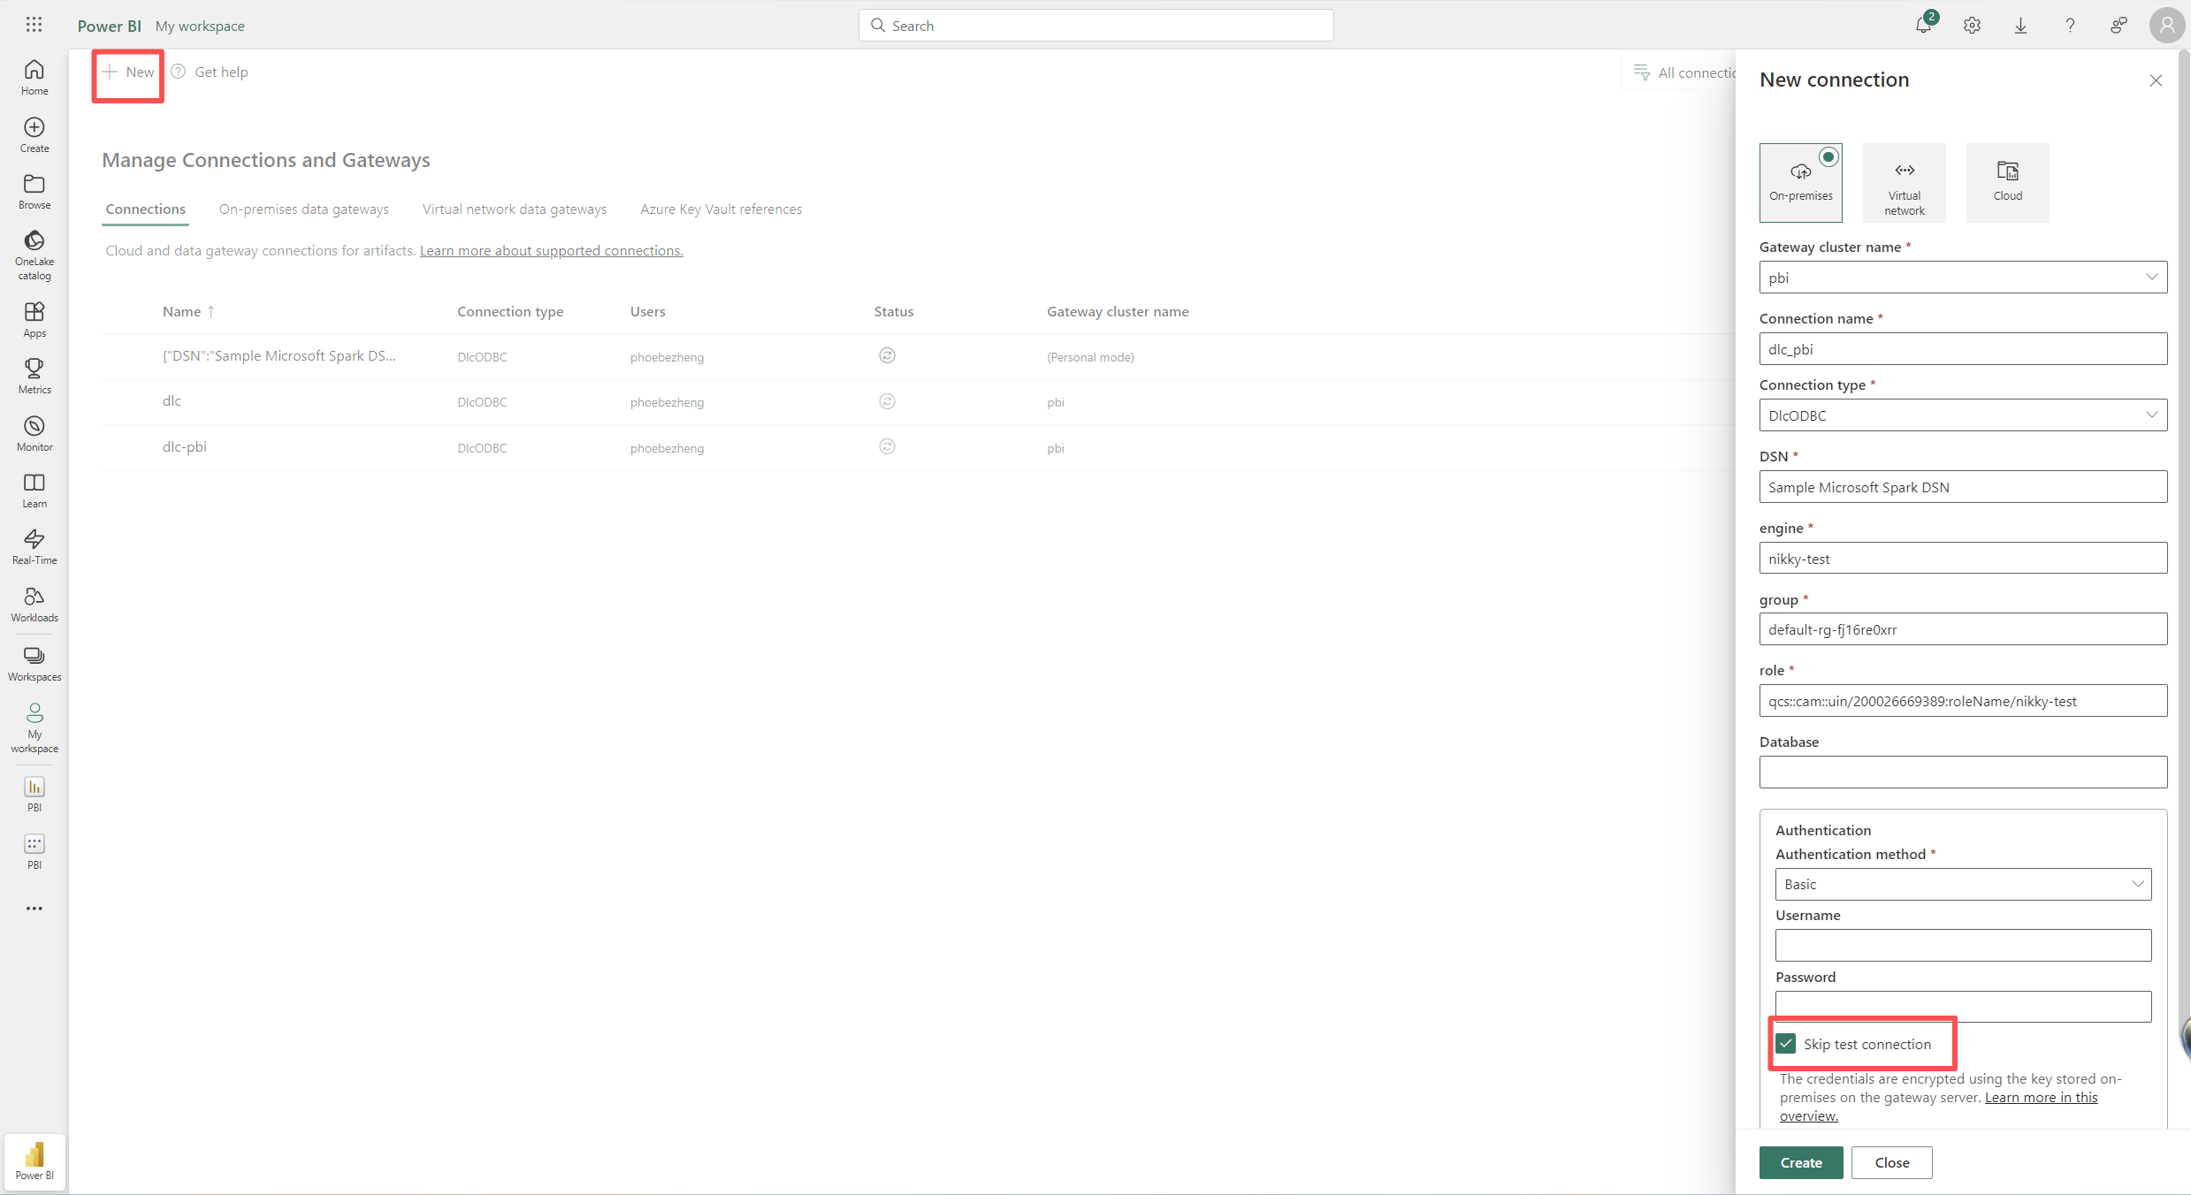Uncheck the Skip test connection checkbox
Viewport: 2191px width, 1195px height.
coord(1787,1044)
